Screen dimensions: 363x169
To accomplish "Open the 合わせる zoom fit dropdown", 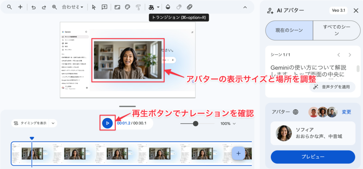I will tap(72, 7).
